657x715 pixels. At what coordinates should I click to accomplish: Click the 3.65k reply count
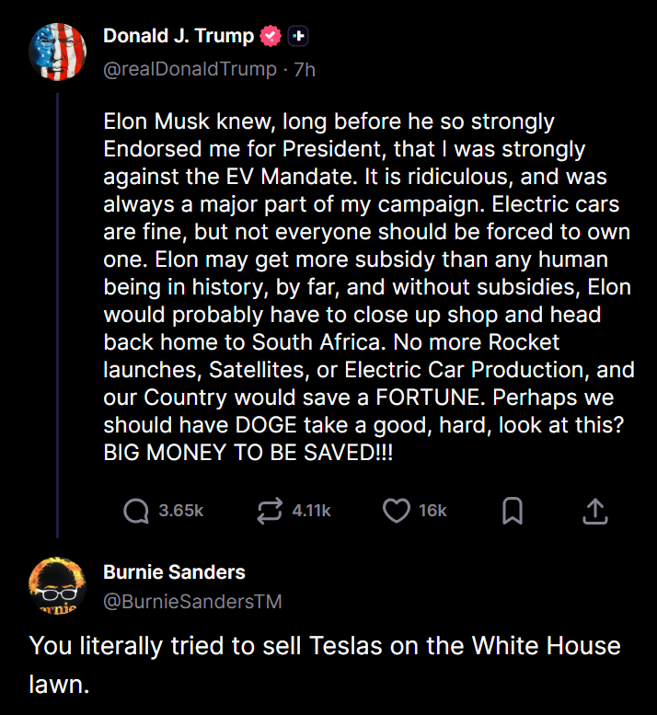click(181, 510)
